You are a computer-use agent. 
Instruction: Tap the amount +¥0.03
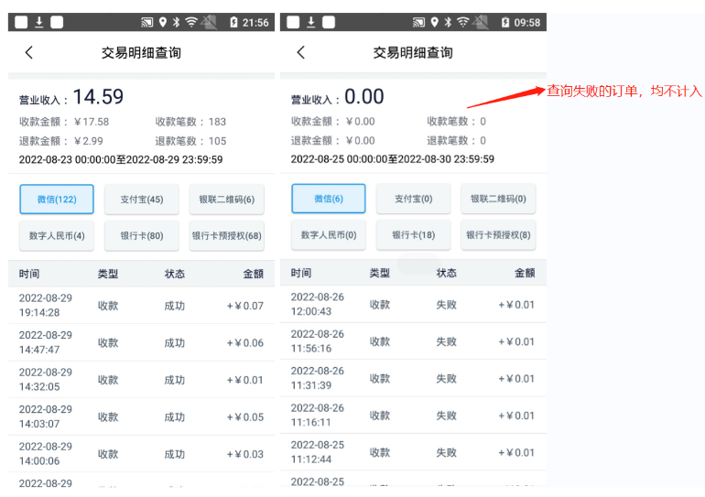click(245, 454)
